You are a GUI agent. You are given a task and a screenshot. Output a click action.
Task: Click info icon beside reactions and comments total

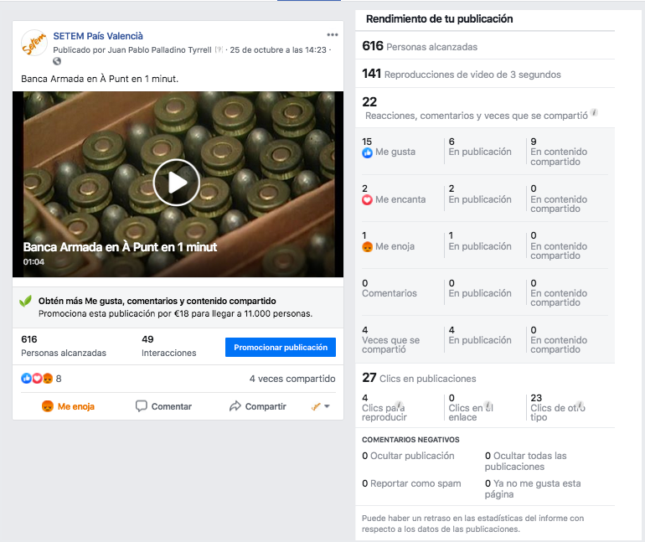pyautogui.click(x=594, y=112)
